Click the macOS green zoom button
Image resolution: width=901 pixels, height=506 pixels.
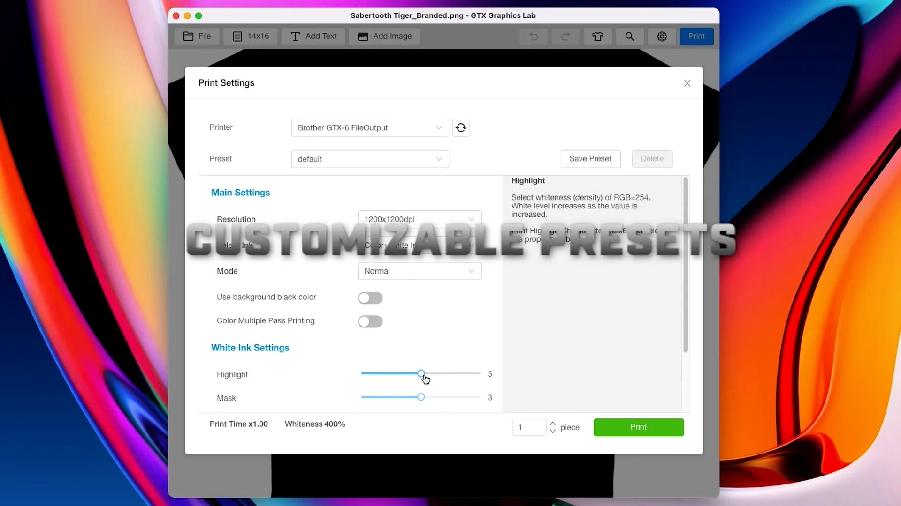[x=199, y=15]
